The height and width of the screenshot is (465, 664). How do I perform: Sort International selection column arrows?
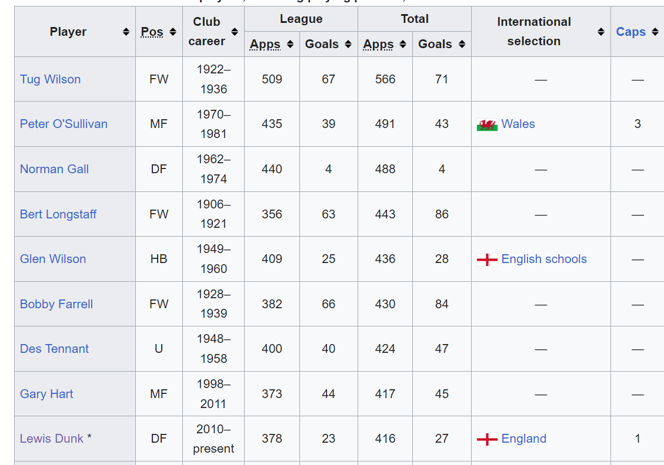pos(601,32)
